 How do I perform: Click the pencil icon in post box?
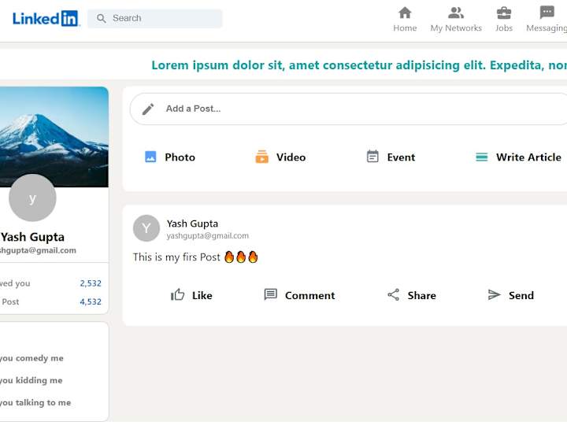coord(148,109)
